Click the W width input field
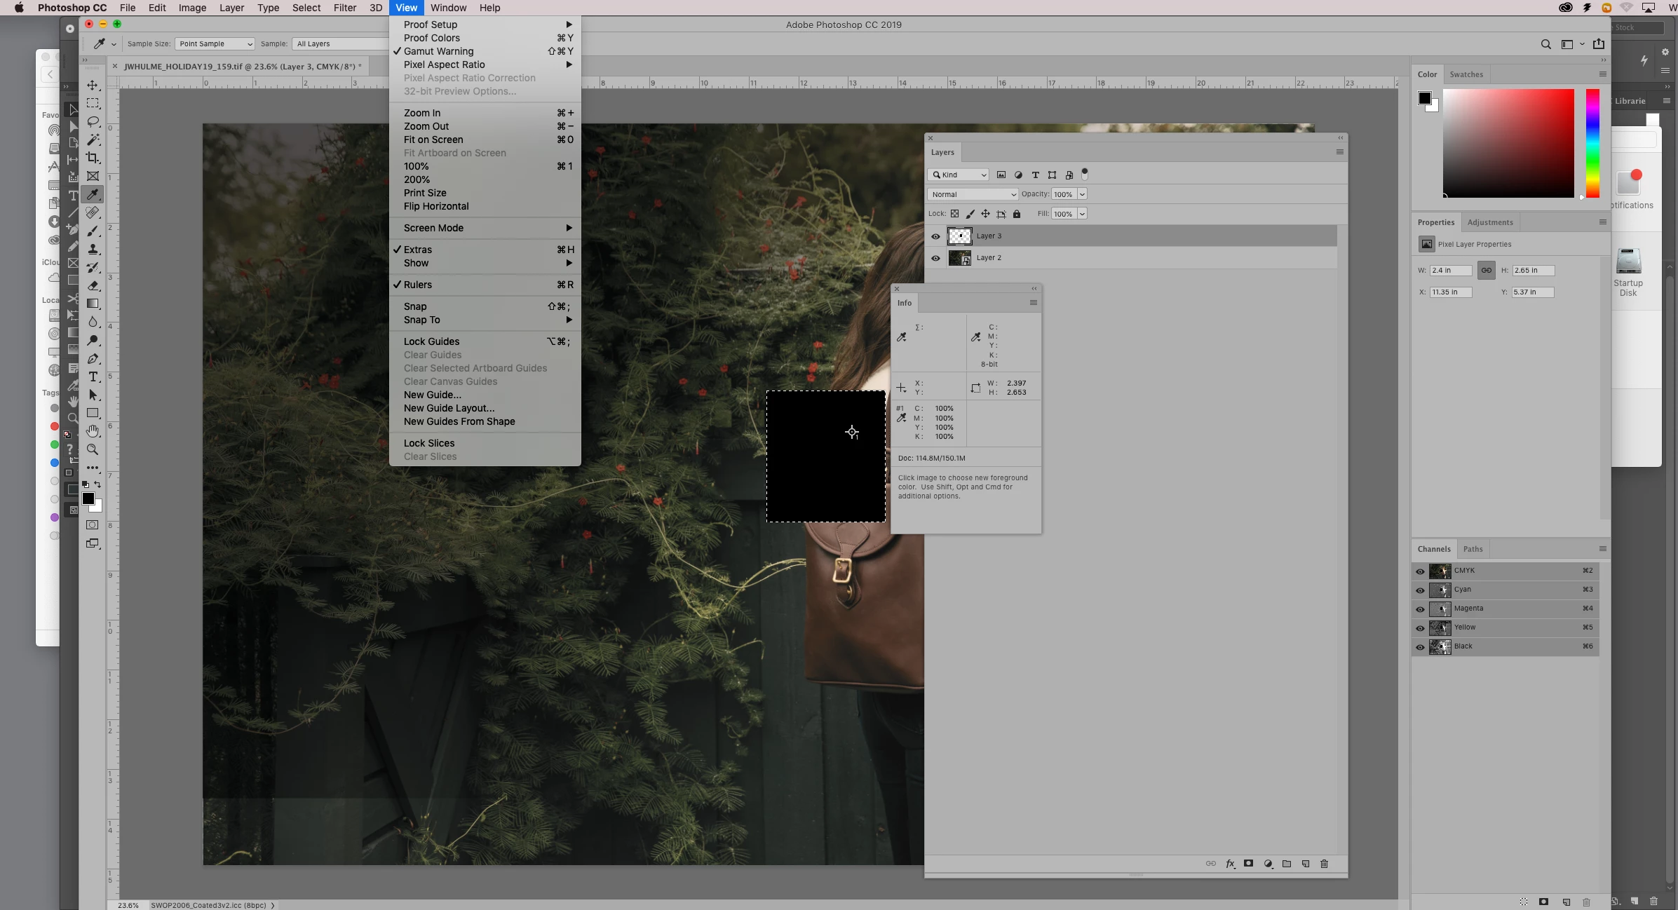 pyautogui.click(x=1450, y=271)
